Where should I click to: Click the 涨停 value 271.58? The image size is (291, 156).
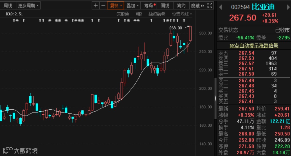pos(247,146)
